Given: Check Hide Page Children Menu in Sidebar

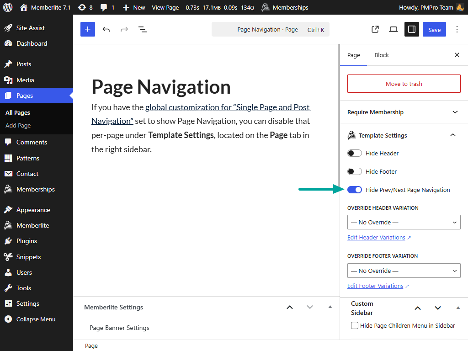Looking at the screenshot, I should pyautogui.click(x=355, y=325).
